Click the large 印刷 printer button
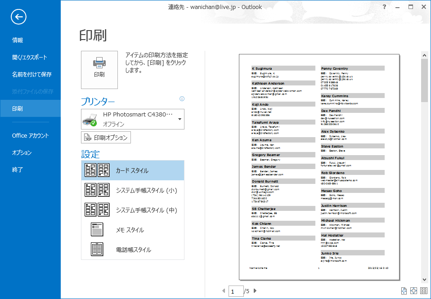The image size is (431, 299). click(x=99, y=70)
